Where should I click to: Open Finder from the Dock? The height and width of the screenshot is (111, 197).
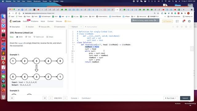pos(3,16)
